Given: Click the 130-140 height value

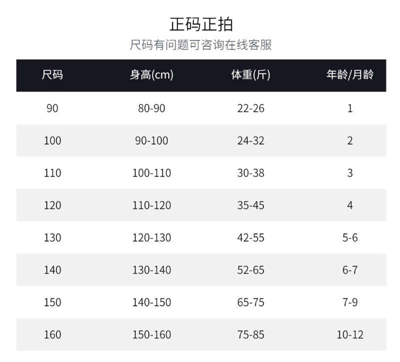Looking at the screenshot, I should (x=151, y=270).
